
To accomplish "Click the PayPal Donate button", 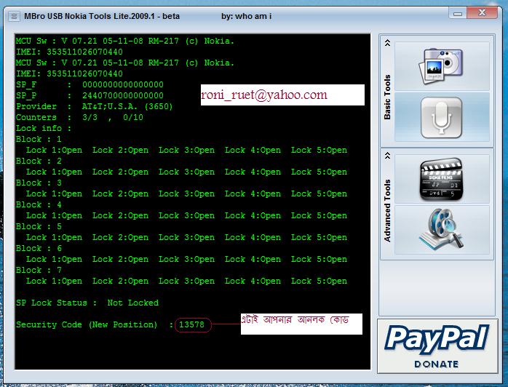I will pos(437,346).
